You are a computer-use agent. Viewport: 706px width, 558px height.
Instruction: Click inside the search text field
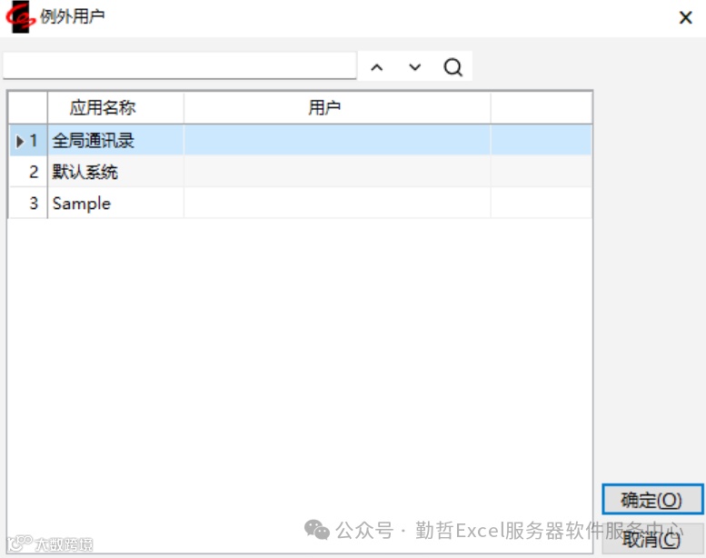180,65
